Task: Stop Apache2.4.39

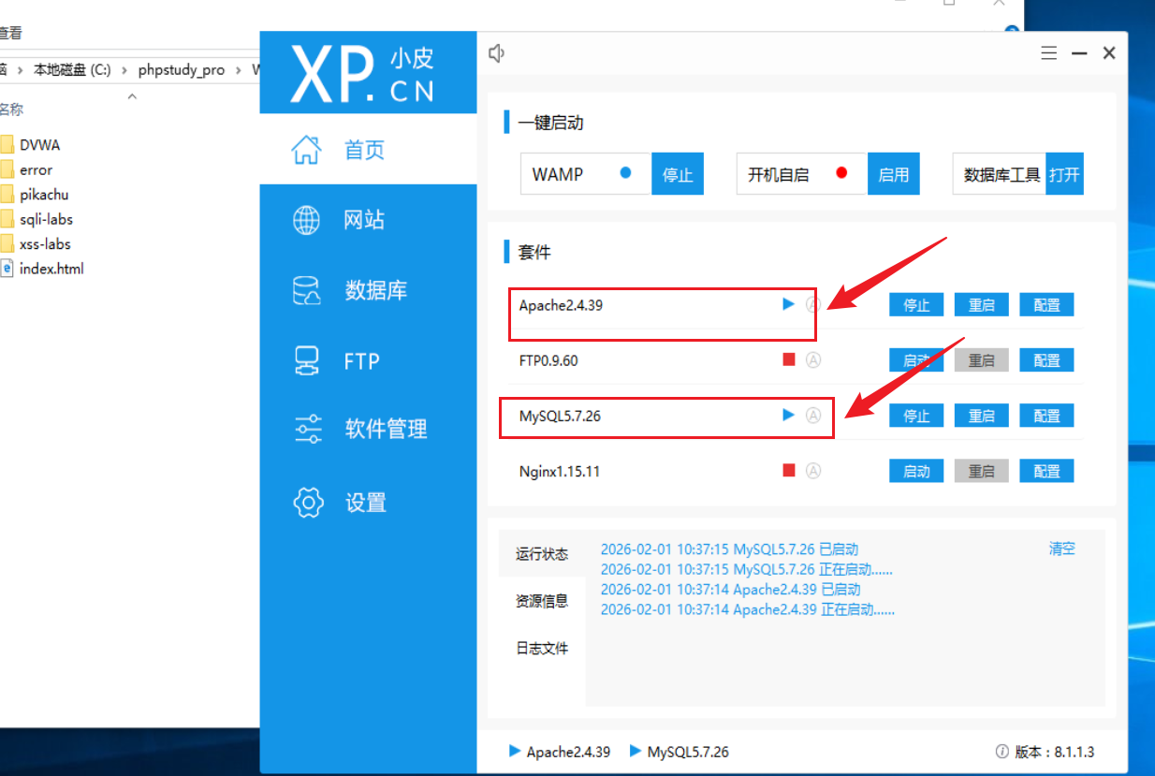Action: (x=916, y=304)
